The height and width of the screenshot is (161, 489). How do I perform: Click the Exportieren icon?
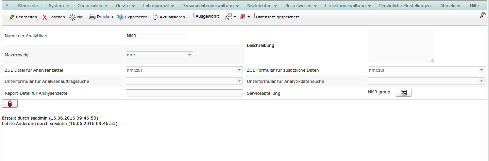tap(120, 17)
